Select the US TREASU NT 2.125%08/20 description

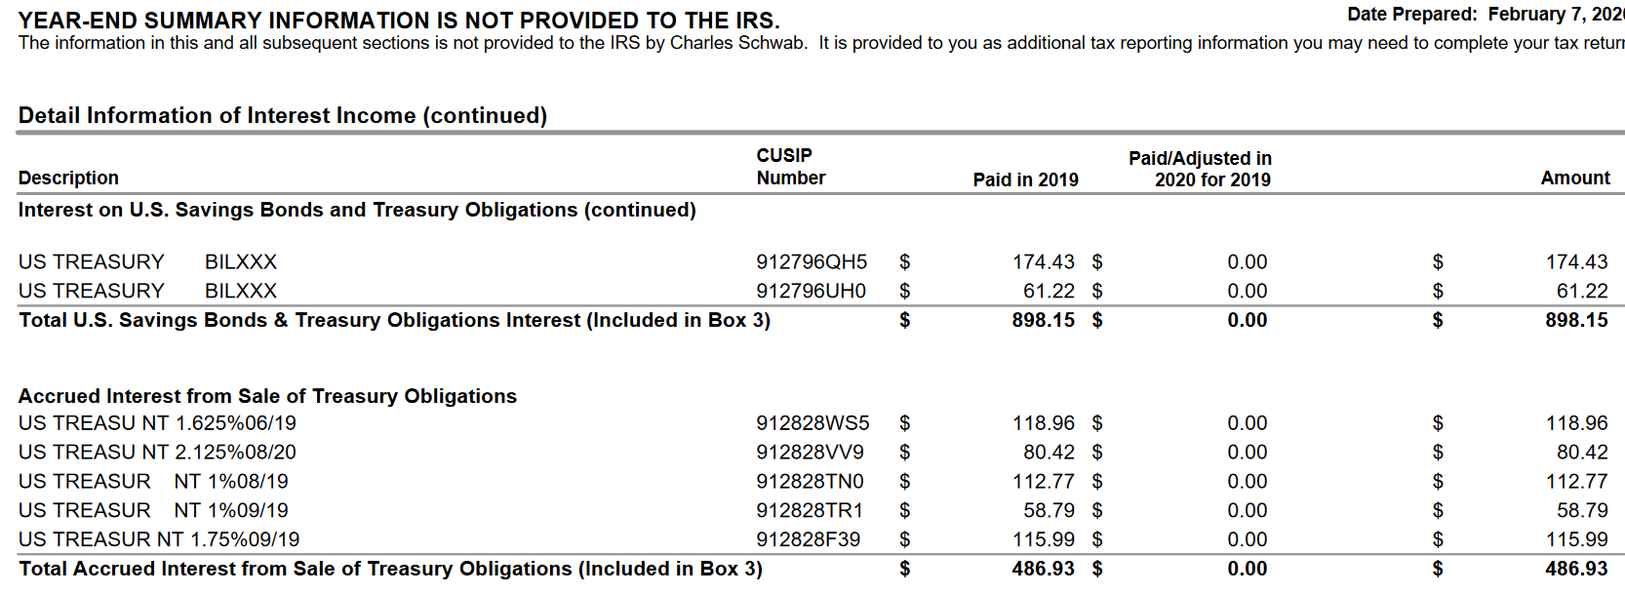[157, 453]
